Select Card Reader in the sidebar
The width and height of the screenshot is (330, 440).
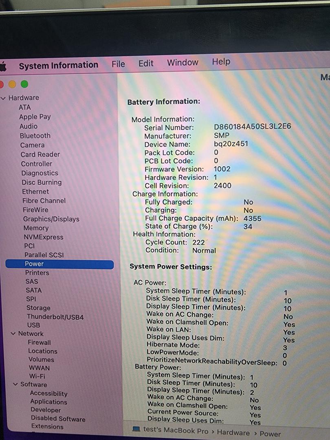(x=40, y=154)
